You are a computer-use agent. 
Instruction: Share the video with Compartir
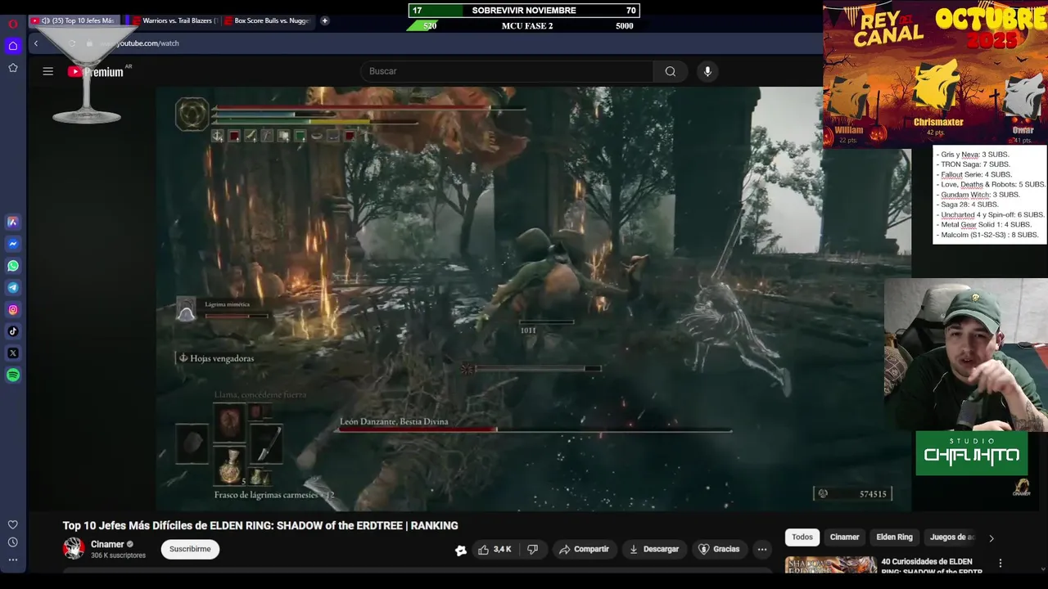pos(584,549)
